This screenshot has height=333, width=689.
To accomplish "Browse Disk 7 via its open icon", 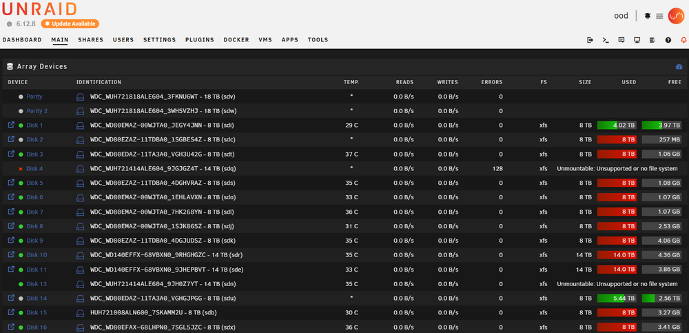I will pyautogui.click(x=12, y=211).
